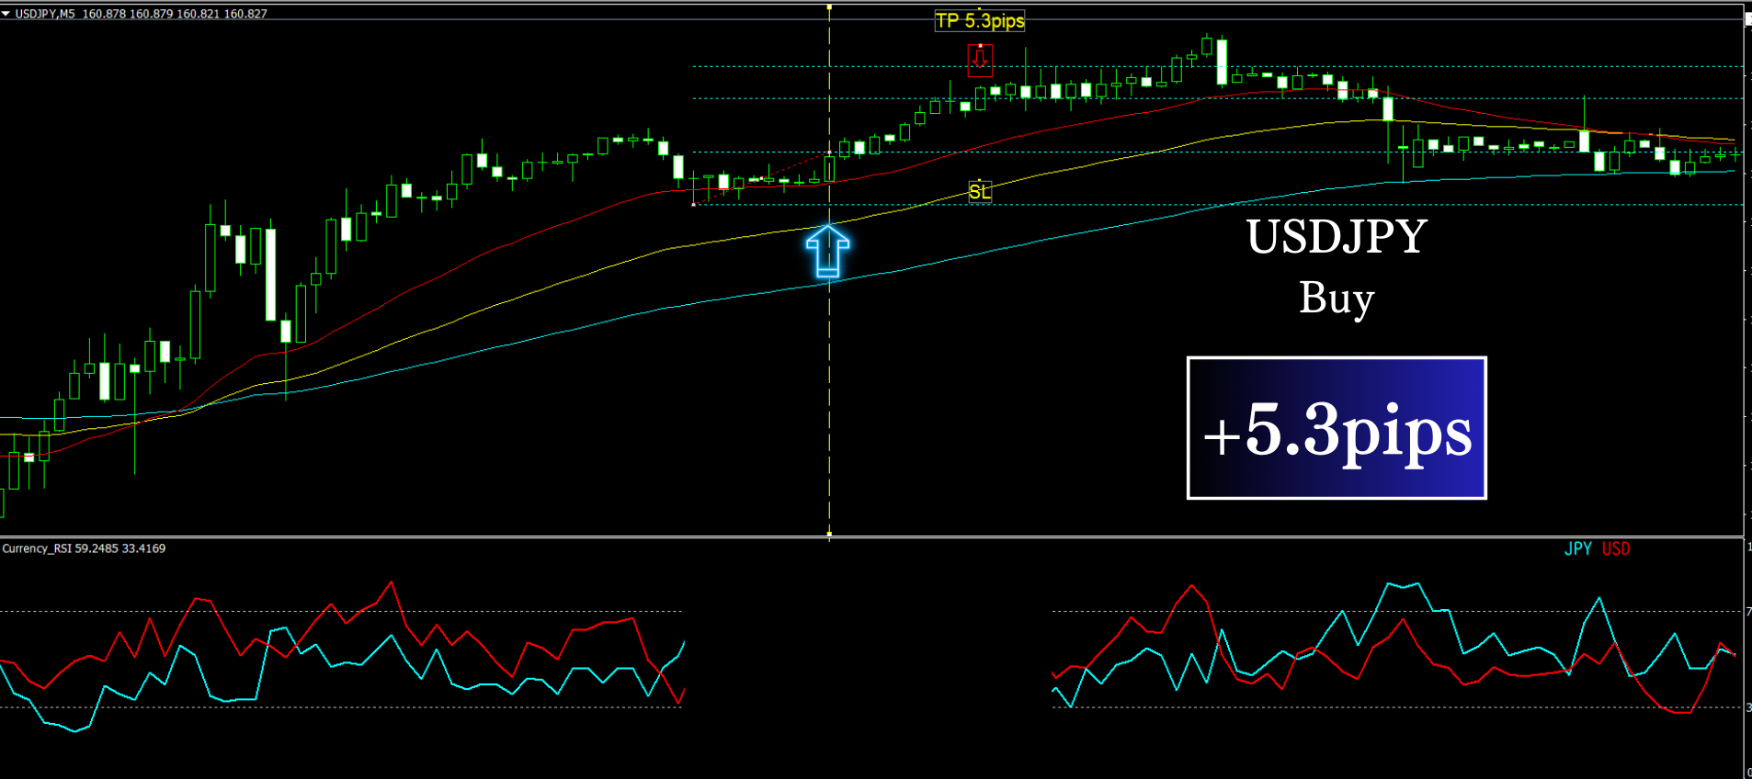Select the top handle of yellow vertical line
1752x779 pixels.
[829, 7]
